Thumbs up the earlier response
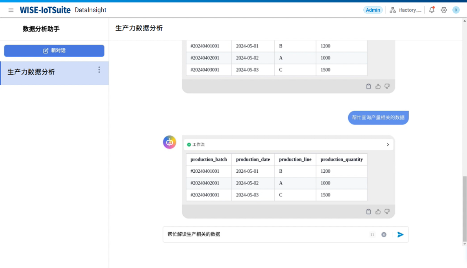The image size is (467, 268). point(378,86)
